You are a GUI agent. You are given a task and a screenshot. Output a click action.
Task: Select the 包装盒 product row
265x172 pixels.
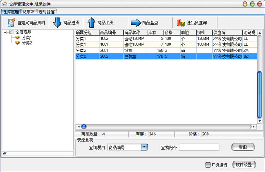click(x=166, y=56)
